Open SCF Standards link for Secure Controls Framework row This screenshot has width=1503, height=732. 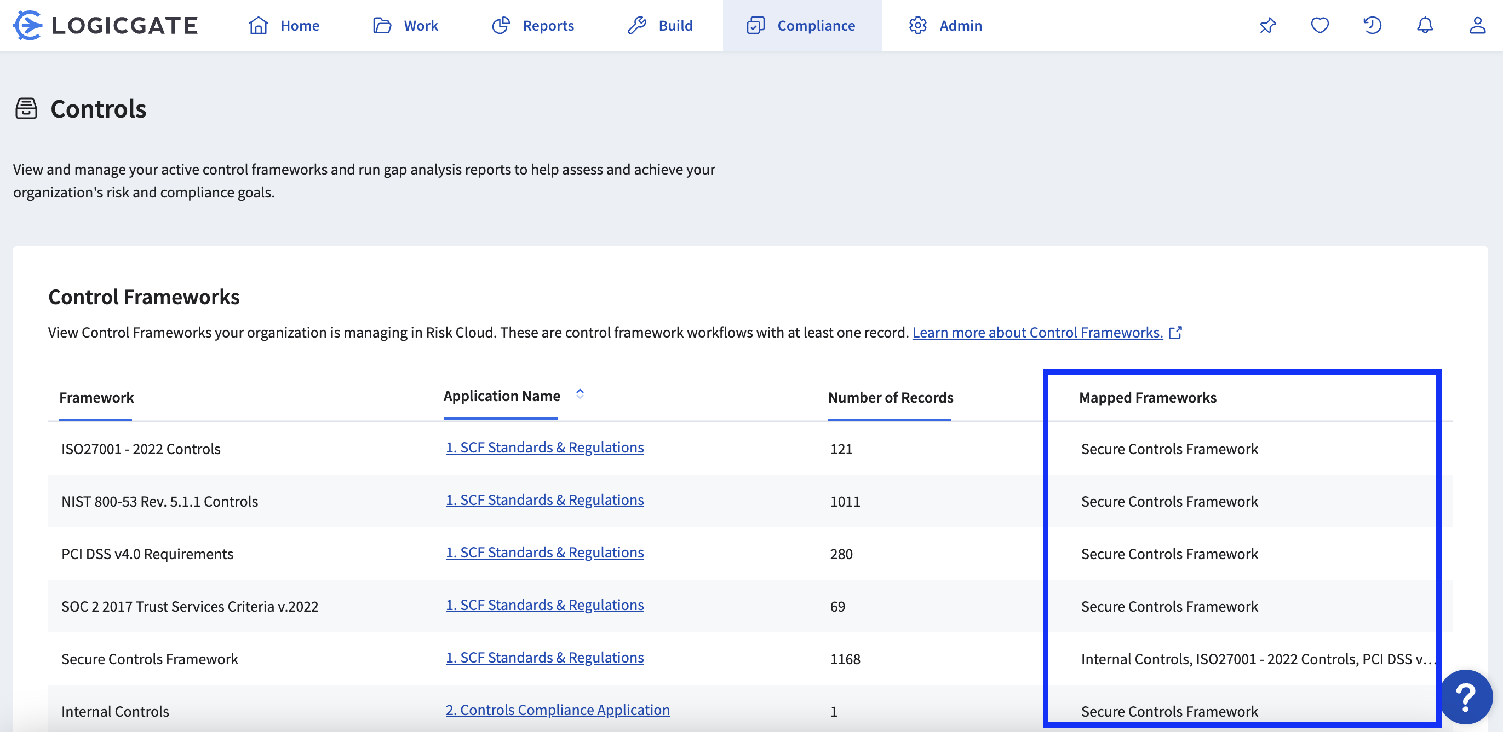click(x=544, y=658)
